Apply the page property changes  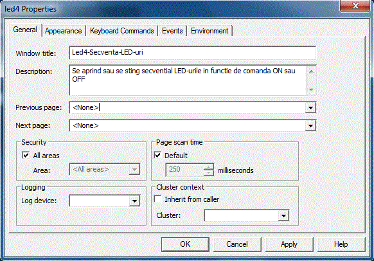click(x=289, y=244)
